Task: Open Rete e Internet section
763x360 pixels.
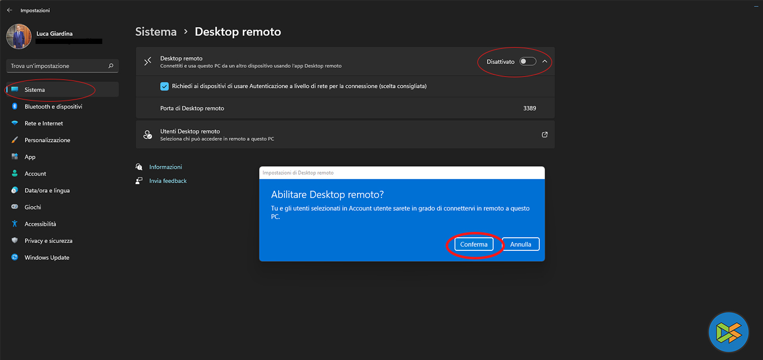Action: coord(43,123)
